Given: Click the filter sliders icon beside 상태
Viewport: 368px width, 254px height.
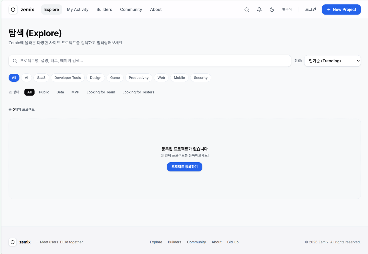Looking at the screenshot, I should (10, 92).
